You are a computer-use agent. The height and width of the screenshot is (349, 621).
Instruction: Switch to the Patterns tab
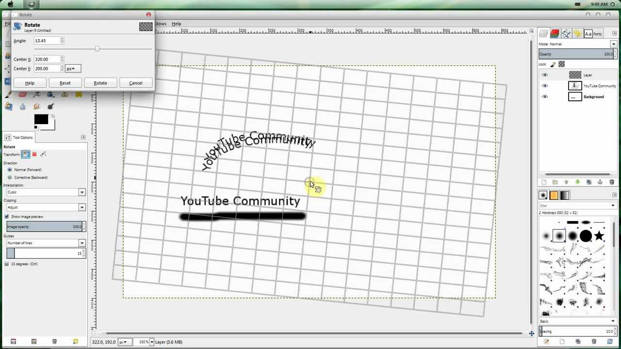coord(554,195)
